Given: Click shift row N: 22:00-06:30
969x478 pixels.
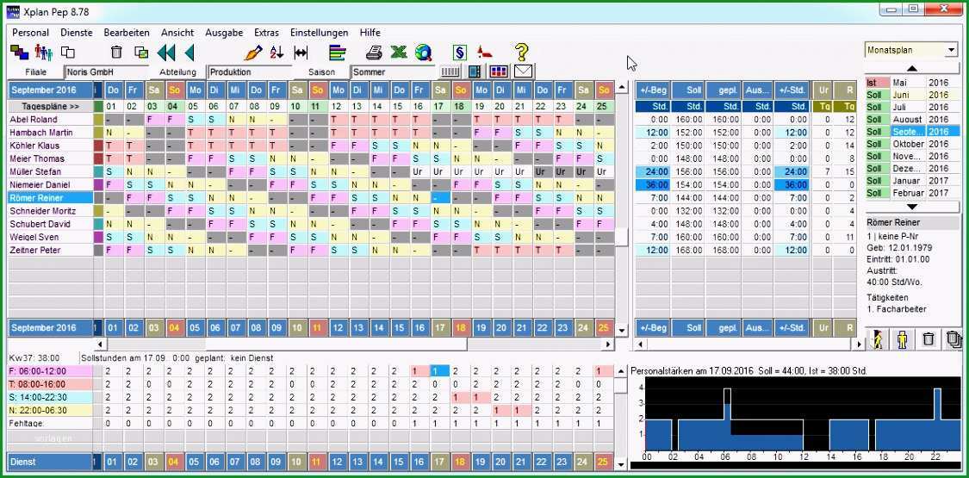Looking at the screenshot, I should click(x=50, y=410).
